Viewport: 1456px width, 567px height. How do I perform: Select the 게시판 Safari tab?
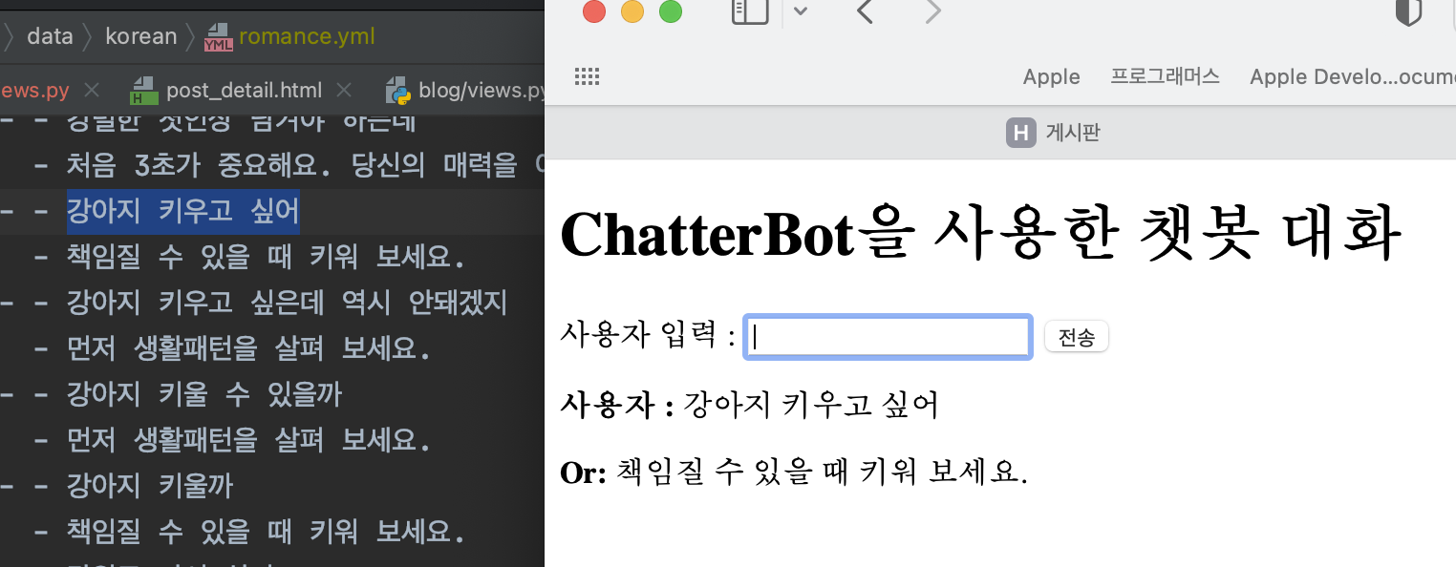click(x=1054, y=133)
